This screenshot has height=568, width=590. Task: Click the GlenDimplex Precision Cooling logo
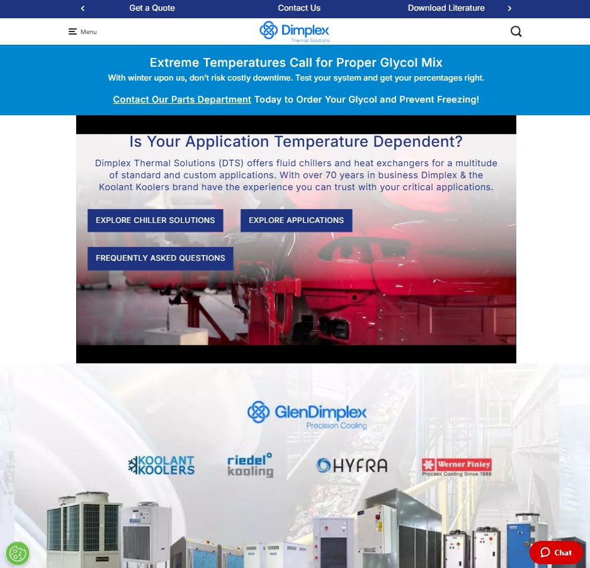(307, 415)
